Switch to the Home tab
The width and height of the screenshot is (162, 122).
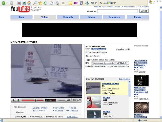click(21, 17)
